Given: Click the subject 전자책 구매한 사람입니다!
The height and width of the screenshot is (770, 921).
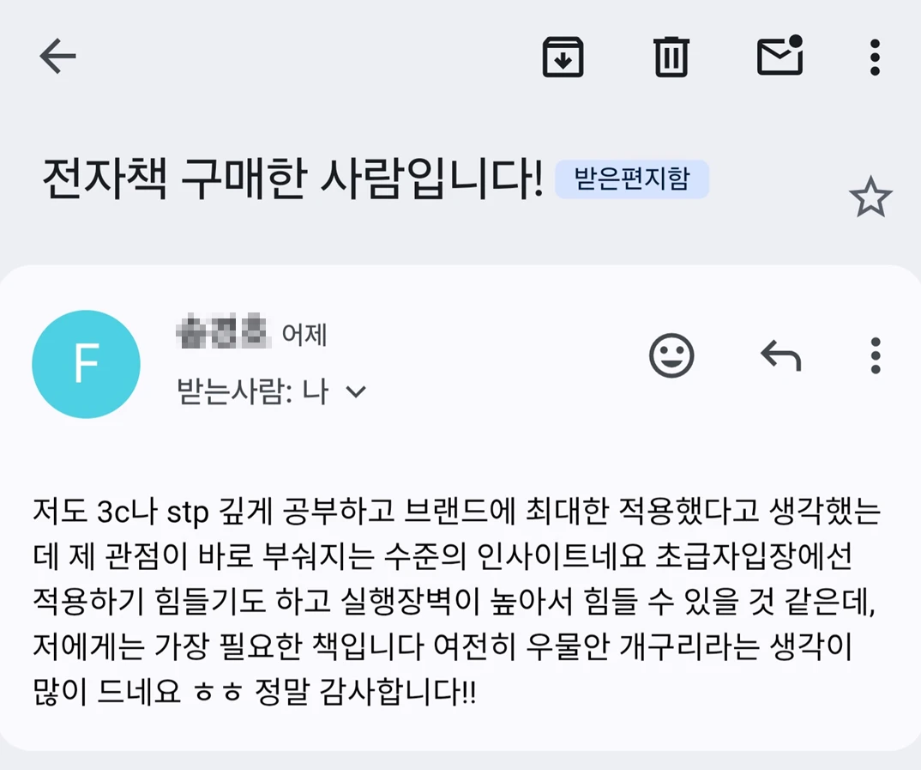Looking at the screenshot, I should [292, 181].
